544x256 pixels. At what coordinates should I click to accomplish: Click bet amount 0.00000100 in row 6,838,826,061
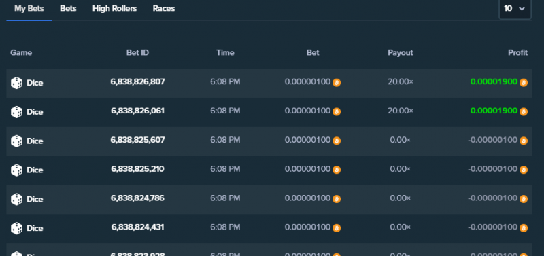(x=308, y=111)
